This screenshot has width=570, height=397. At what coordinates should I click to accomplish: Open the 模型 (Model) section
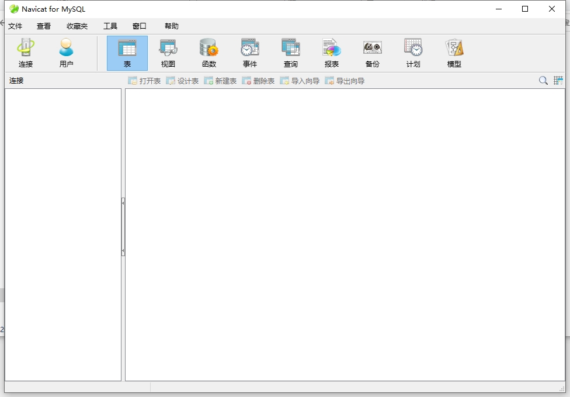click(x=454, y=53)
